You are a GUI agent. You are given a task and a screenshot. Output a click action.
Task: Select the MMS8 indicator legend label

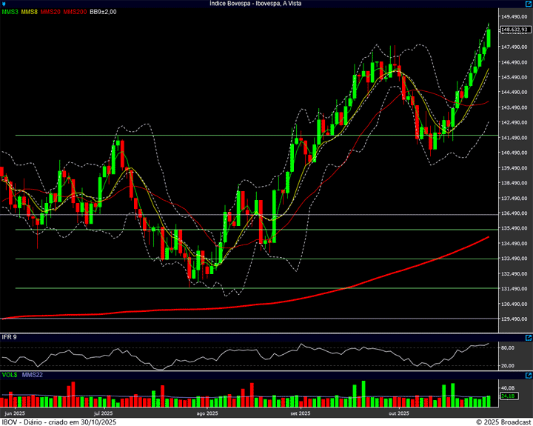(30, 13)
